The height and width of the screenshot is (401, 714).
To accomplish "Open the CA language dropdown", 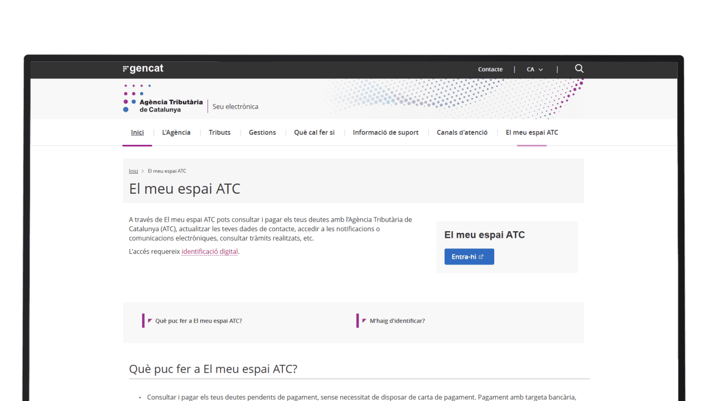I will click(534, 69).
